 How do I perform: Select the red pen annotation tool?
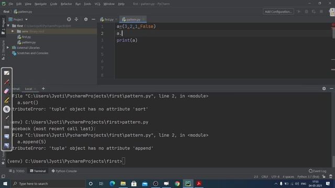click(x=7, y=82)
